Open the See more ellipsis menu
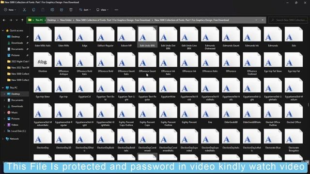The width and height of the screenshot is (310, 174). [x=116, y=10]
